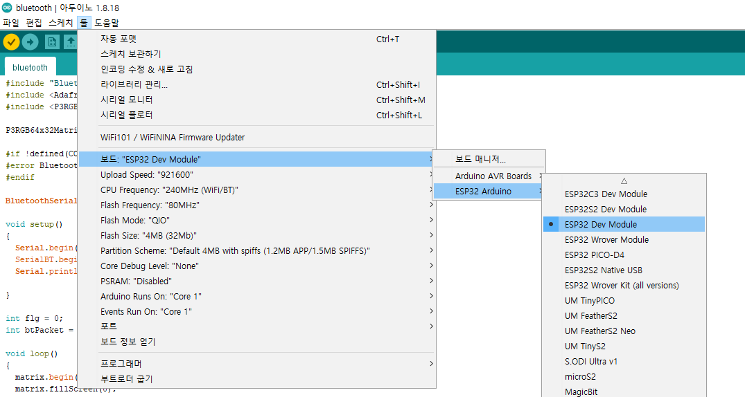Open 시리얼 플로터
Screen dimensions: 745x397
click(256, 115)
